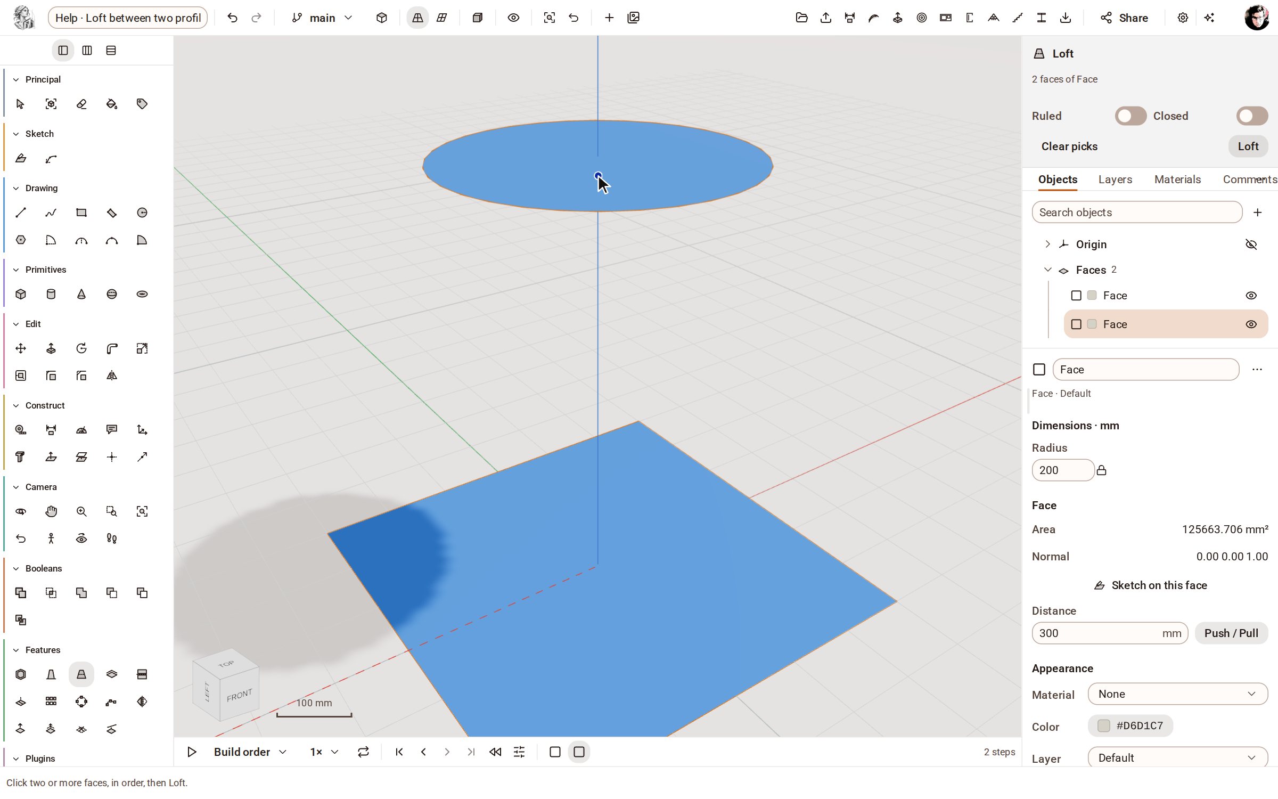Pick the paint bucket tool
1278x799 pixels.
pos(112,104)
